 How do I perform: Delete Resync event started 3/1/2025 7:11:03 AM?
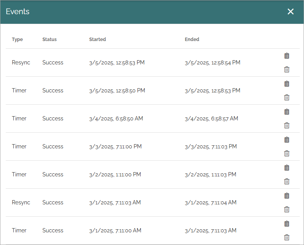point(287,209)
